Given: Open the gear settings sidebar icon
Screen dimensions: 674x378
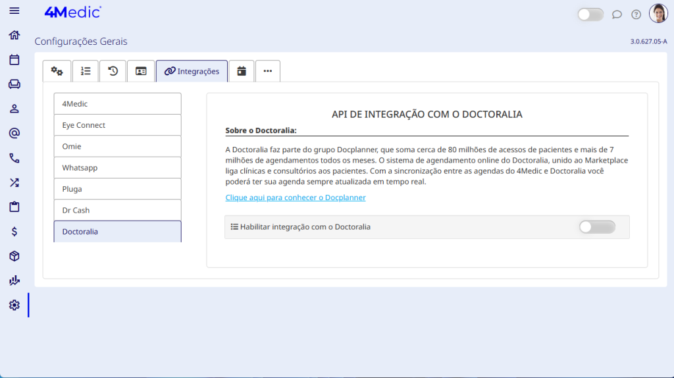Looking at the screenshot, I should click(14, 305).
